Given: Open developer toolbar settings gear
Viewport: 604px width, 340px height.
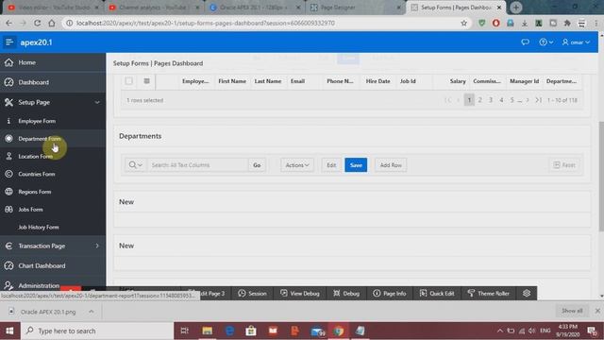Looking at the screenshot, I should 527,294.
